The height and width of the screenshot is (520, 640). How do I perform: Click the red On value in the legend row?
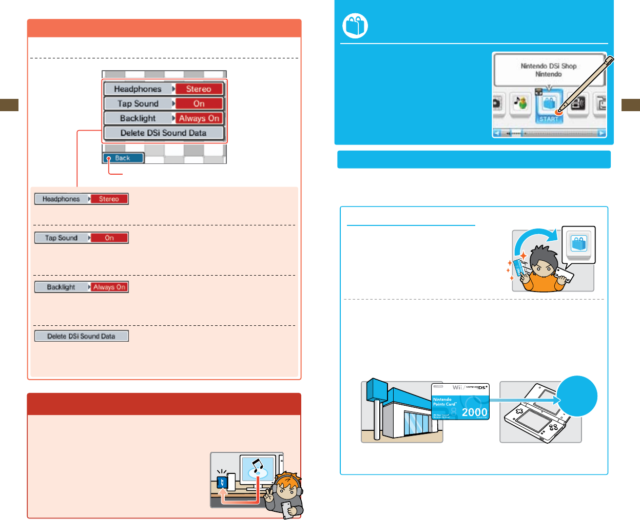(109, 238)
